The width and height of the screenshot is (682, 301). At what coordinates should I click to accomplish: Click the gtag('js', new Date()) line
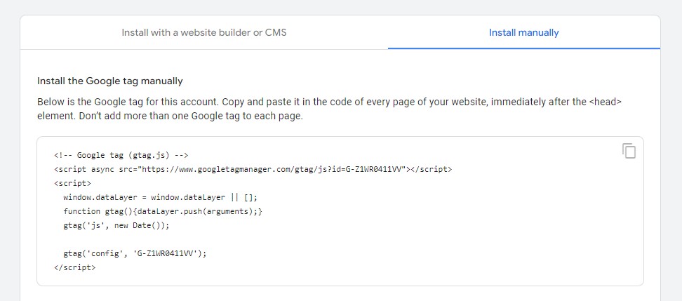click(x=116, y=225)
